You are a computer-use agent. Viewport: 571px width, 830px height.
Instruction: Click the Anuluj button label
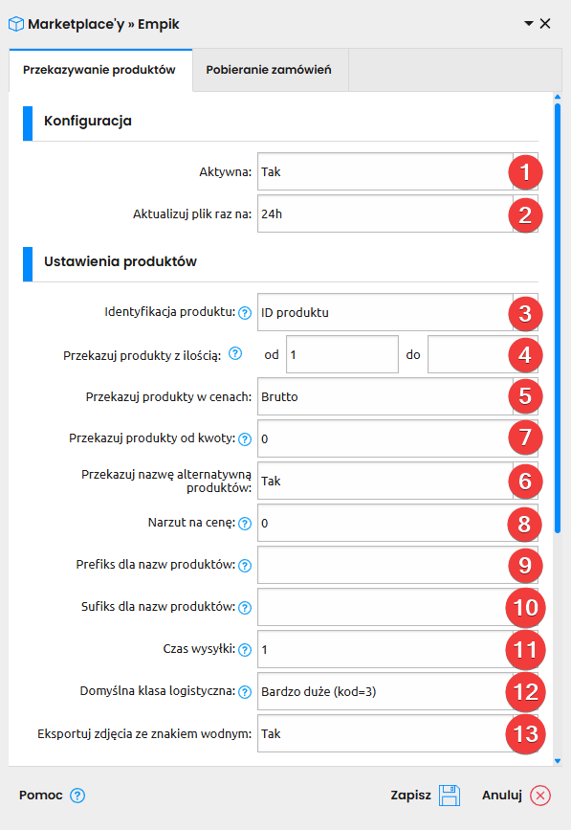[x=502, y=796]
